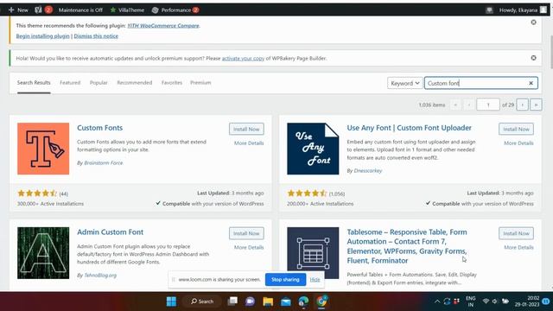Open YITH WooCommerce Compare plugin link
The width and height of the screenshot is (553, 311).
point(163,25)
